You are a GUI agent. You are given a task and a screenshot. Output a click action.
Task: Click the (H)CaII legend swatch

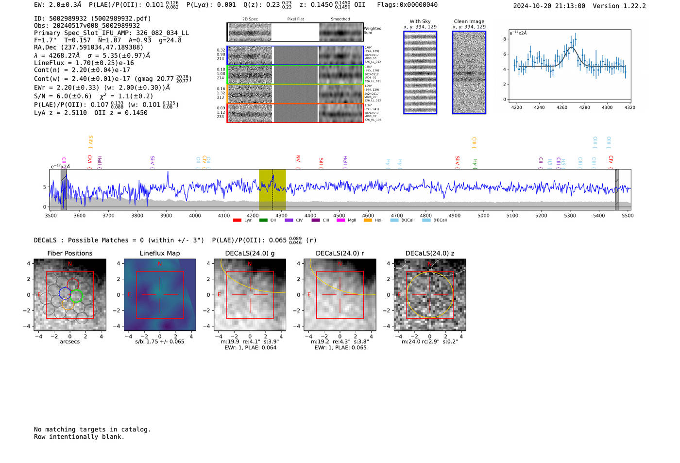426,220
